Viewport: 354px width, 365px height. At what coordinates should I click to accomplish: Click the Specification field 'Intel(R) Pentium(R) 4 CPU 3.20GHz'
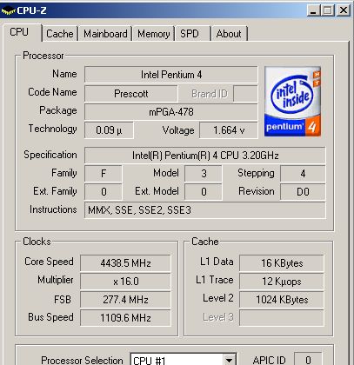click(x=205, y=156)
